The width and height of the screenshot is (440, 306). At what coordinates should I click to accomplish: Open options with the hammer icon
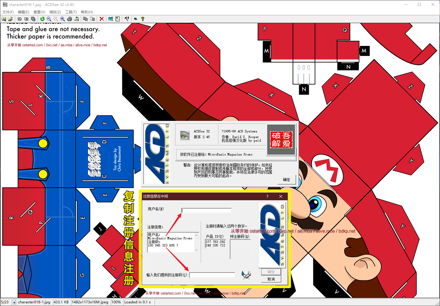[127, 19]
